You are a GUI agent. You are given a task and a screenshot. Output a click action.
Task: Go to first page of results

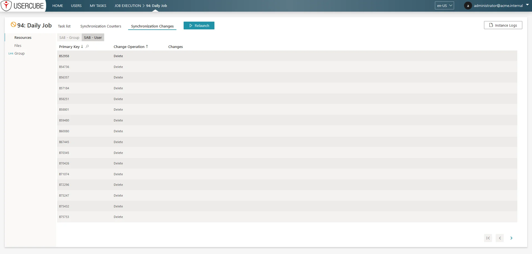pyautogui.click(x=488, y=238)
